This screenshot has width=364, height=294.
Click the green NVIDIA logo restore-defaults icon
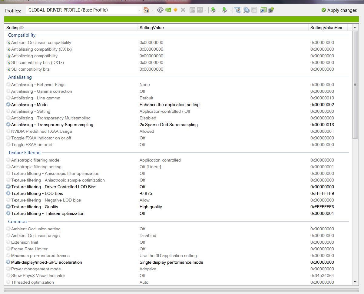[x=168, y=10]
